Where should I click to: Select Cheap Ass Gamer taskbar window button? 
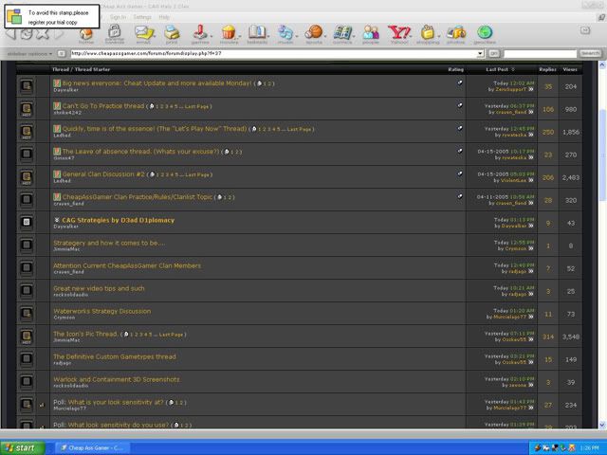click(x=93, y=448)
